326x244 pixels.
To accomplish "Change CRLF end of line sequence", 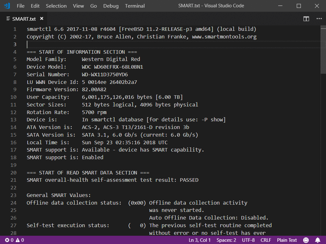I will [266, 240].
